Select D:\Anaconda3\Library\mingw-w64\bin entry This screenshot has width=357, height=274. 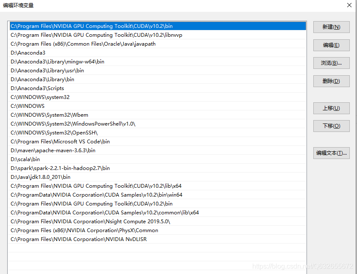(x=158, y=61)
